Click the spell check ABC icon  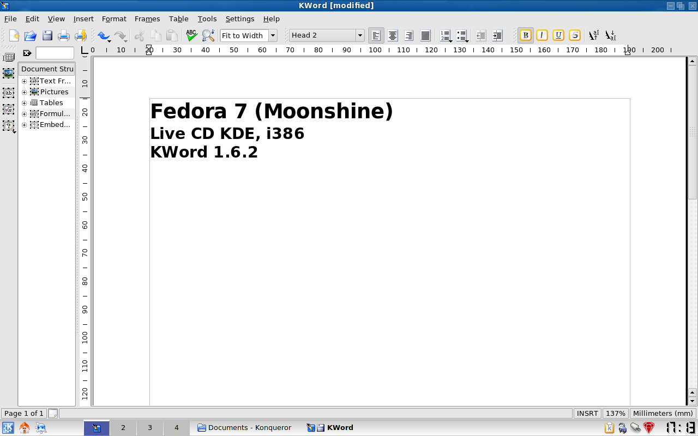point(191,35)
